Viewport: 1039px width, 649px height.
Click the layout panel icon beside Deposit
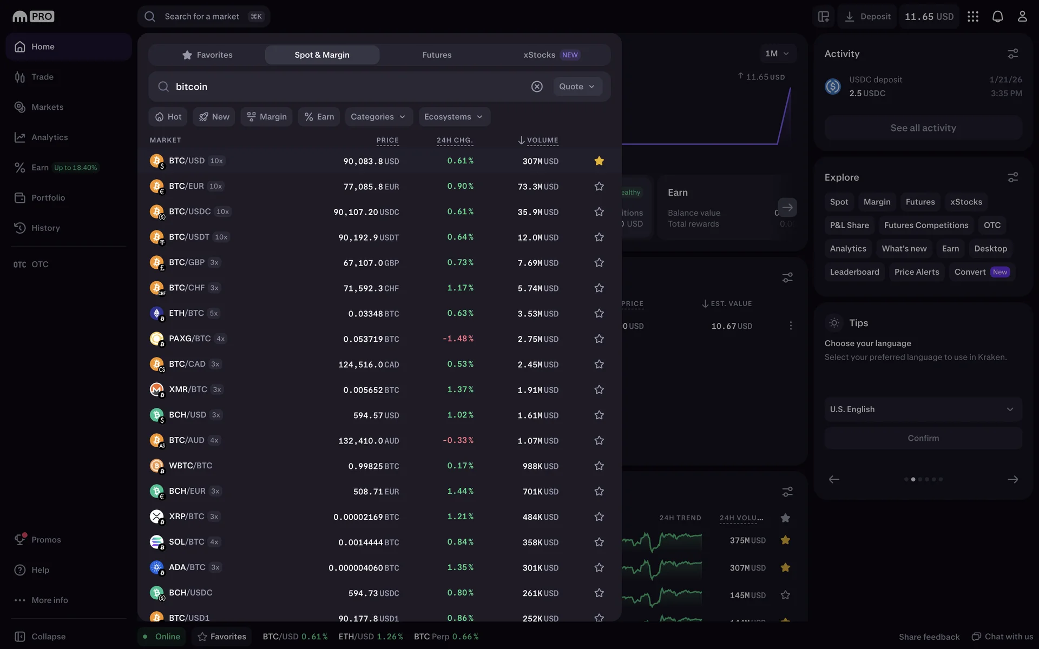click(x=824, y=16)
